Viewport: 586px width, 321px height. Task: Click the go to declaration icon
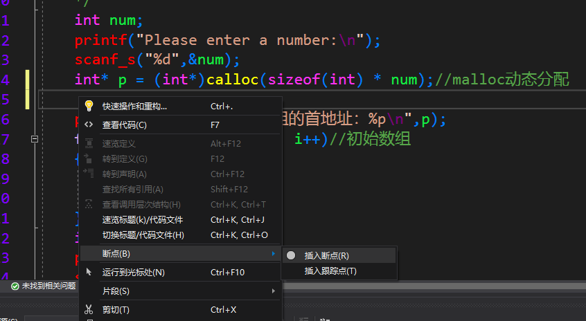pos(89,173)
